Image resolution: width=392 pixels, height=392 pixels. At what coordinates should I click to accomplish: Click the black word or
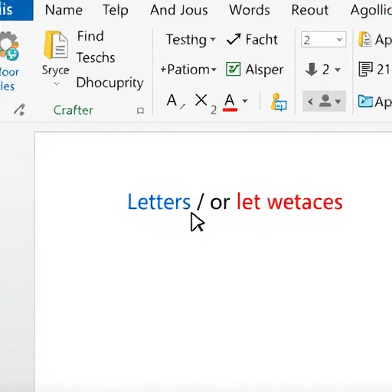pos(220,204)
